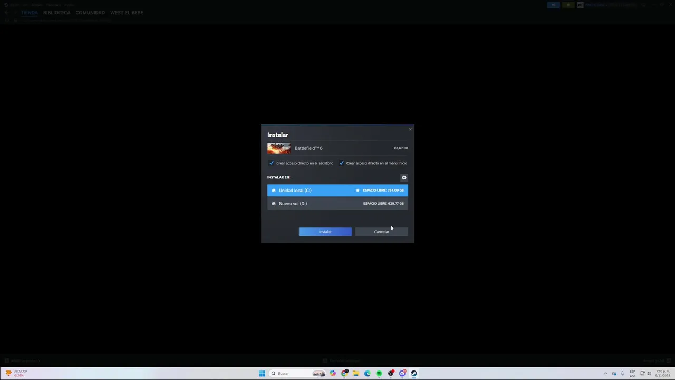Open Discord from taskbar
Screen dimensions: 675x380
click(402, 373)
